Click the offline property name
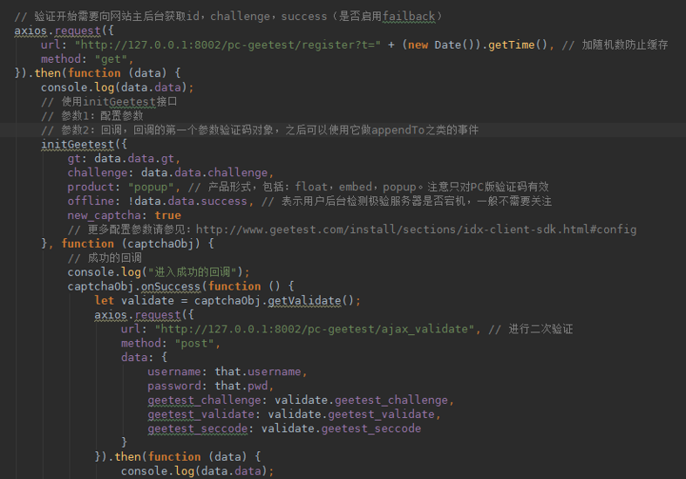This screenshot has height=479, width=686. point(91,201)
